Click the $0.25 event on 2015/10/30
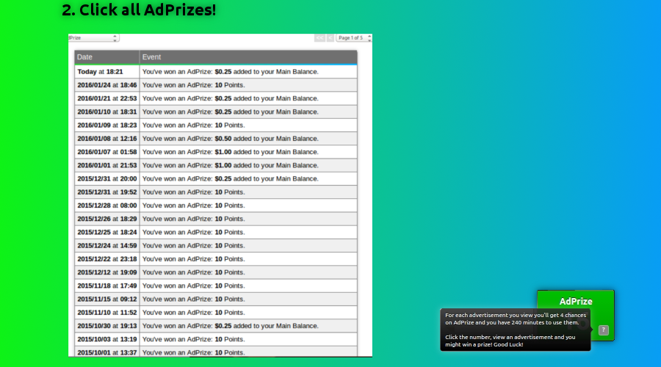Image resolution: width=661 pixels, height=367 pixels. click(x=248, y=326)
